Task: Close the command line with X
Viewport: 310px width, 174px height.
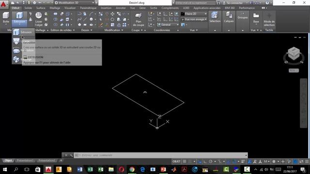Action: (66, 155)
